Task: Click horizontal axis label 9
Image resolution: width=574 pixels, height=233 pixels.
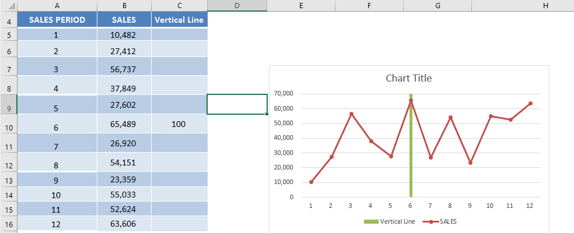Action: point(470,206)
